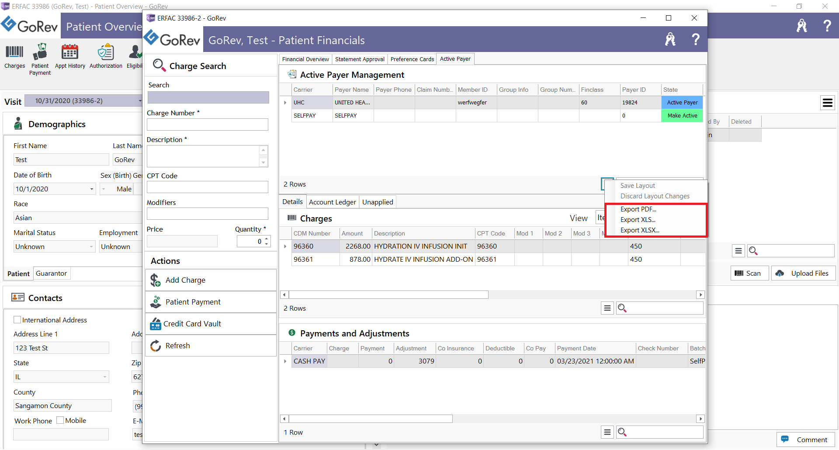Open hamburger menu under Charges grid
This screenshot has width=839, height=450.
(x=607, y=308)
